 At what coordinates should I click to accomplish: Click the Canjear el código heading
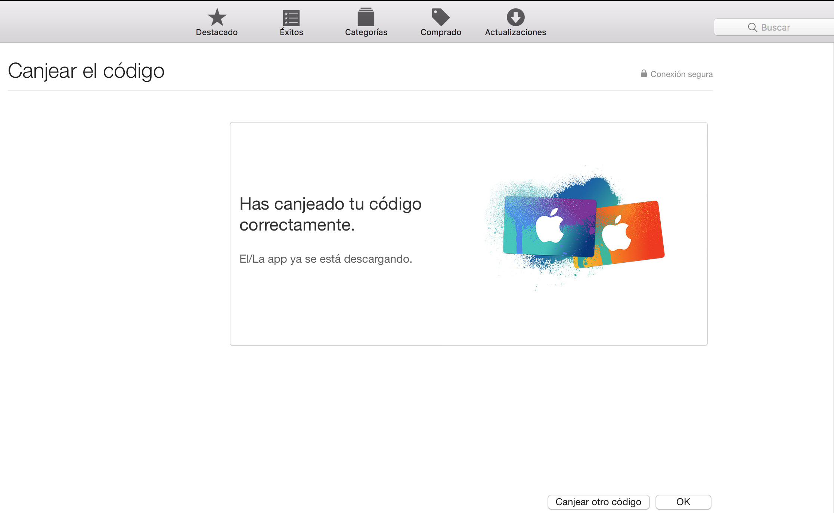(x=86, y=71)
